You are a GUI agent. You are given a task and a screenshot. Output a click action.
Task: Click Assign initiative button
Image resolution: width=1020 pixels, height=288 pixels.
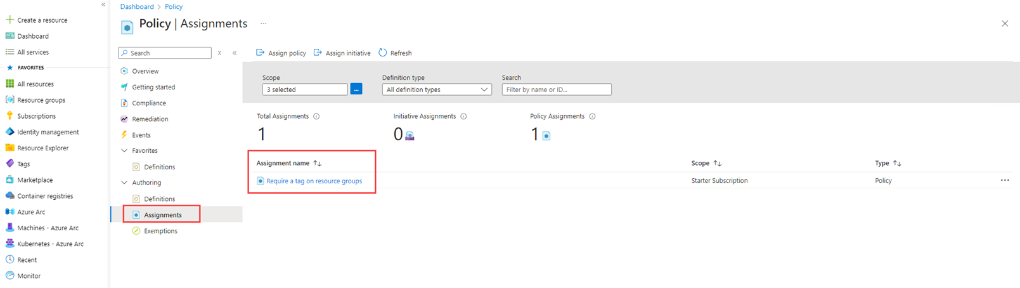(x=342, y=53)
